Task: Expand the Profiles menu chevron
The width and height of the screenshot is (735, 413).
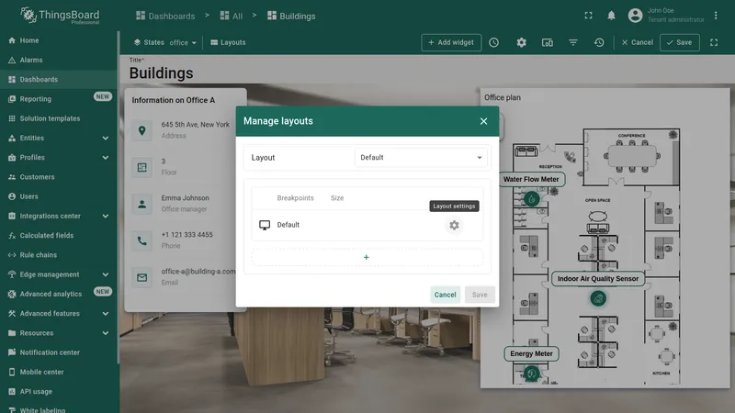Action: (x=106, y=157)
